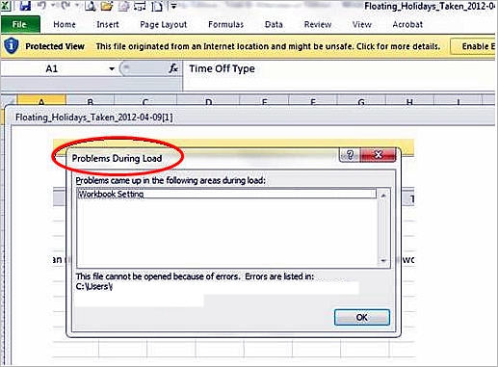Click the 'Protected View' label
The width and height of the screenshot is (498, 367).
55,46
